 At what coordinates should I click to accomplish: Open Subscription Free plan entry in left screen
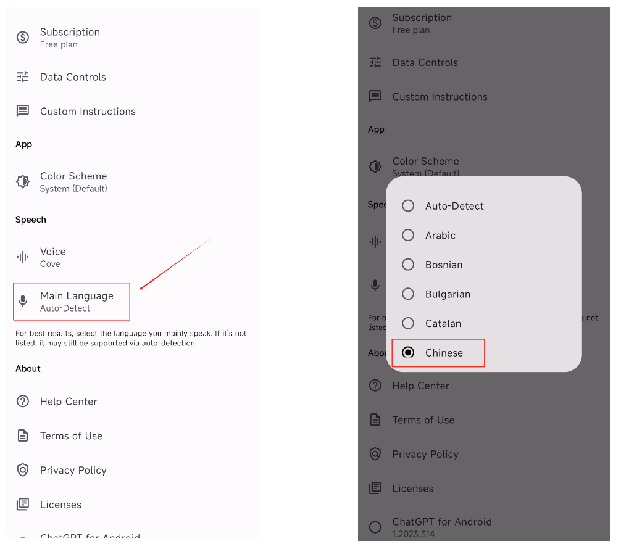(70, 38)
